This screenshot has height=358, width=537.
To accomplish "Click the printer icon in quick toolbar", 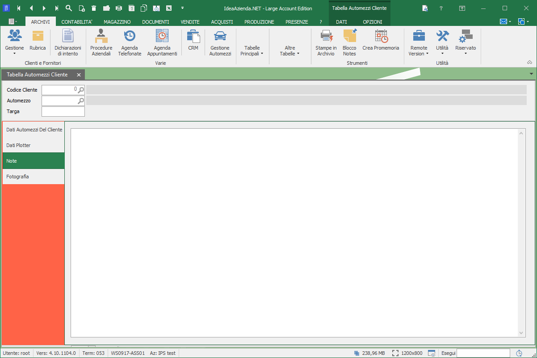I will tap(119, 8).
